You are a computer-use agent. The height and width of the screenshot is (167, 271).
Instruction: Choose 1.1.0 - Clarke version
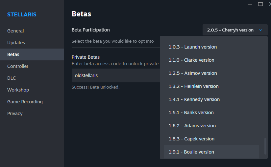[211, 60]
